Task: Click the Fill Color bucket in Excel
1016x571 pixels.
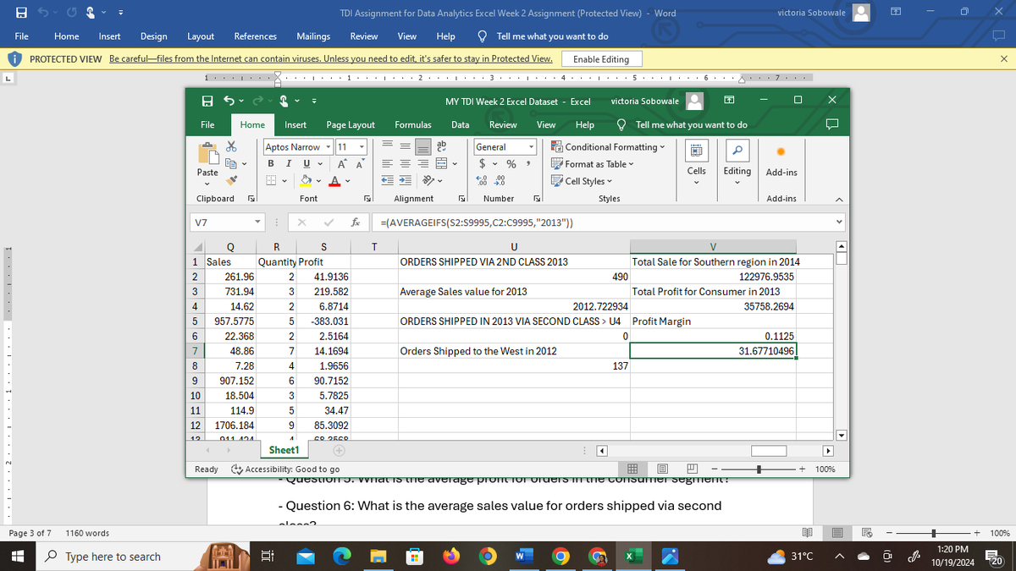Action: coord(307,180)
